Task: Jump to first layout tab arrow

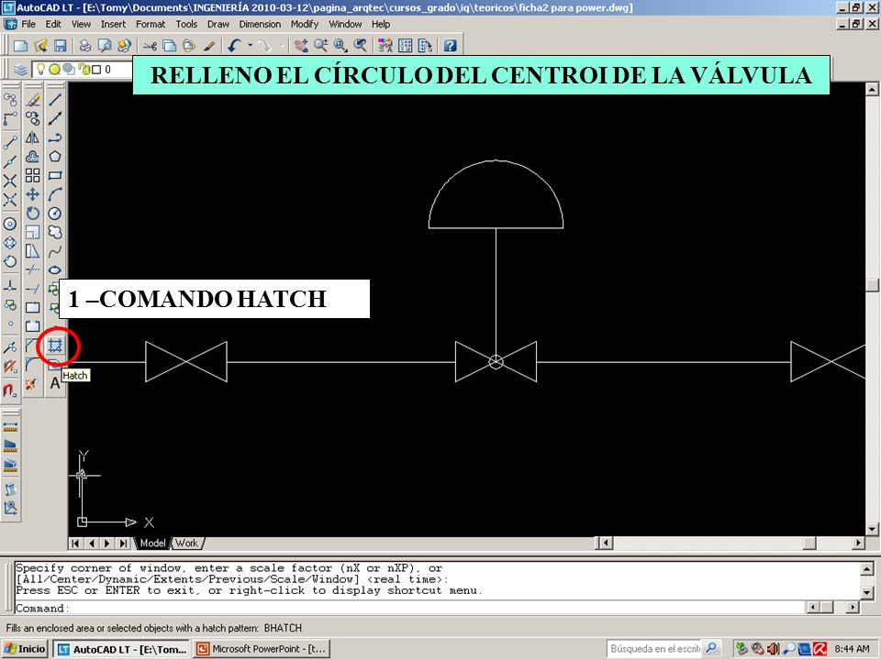Action: [x=75, y=544]
